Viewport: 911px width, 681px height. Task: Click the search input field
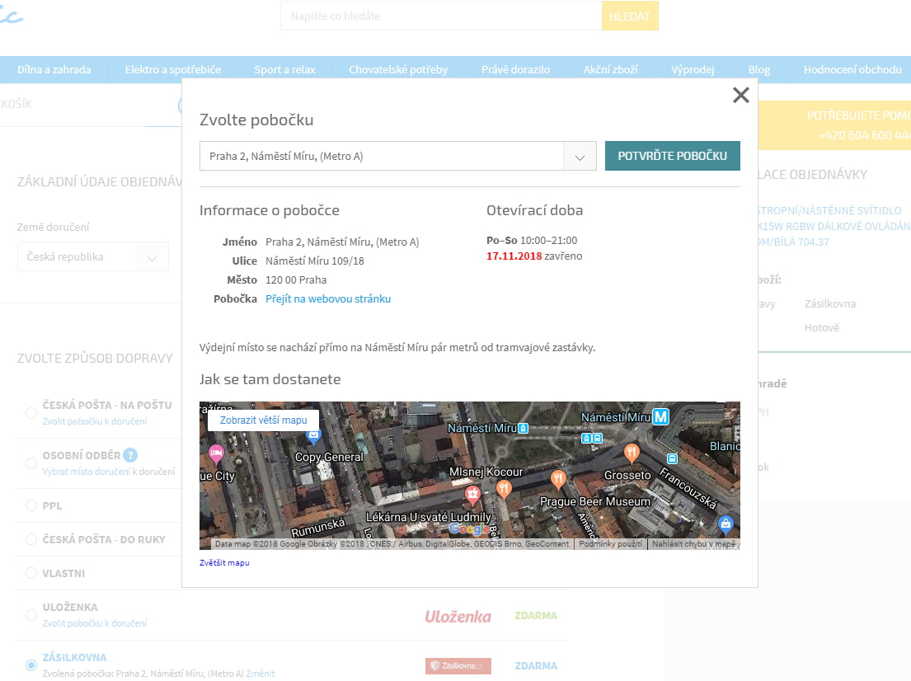point(441,16)
